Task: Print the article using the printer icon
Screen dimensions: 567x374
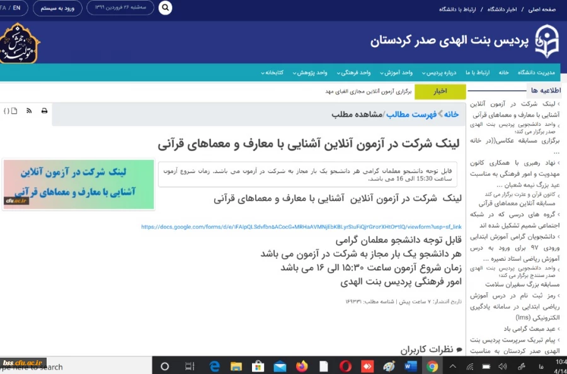Action: pos(43,111)
